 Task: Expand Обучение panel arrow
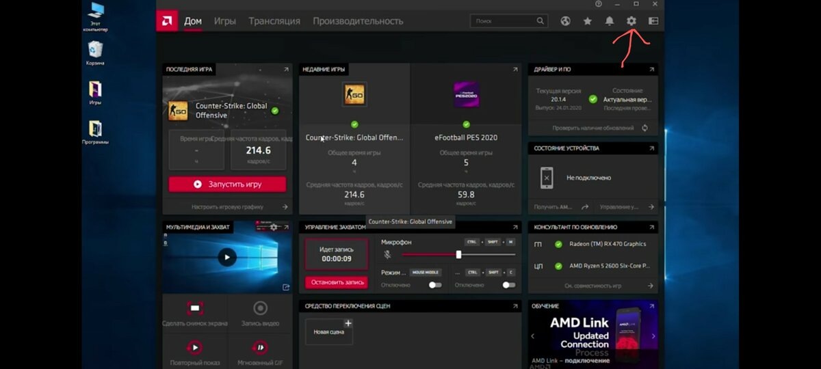652,306
